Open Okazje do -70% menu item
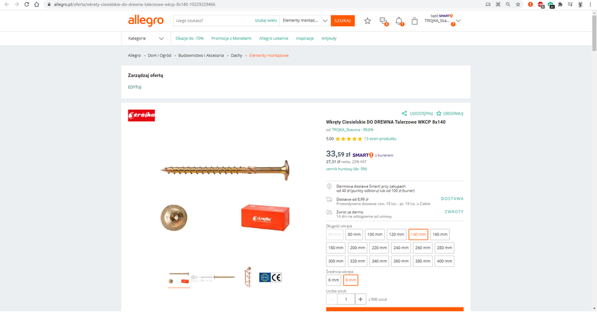 (189, 38)
